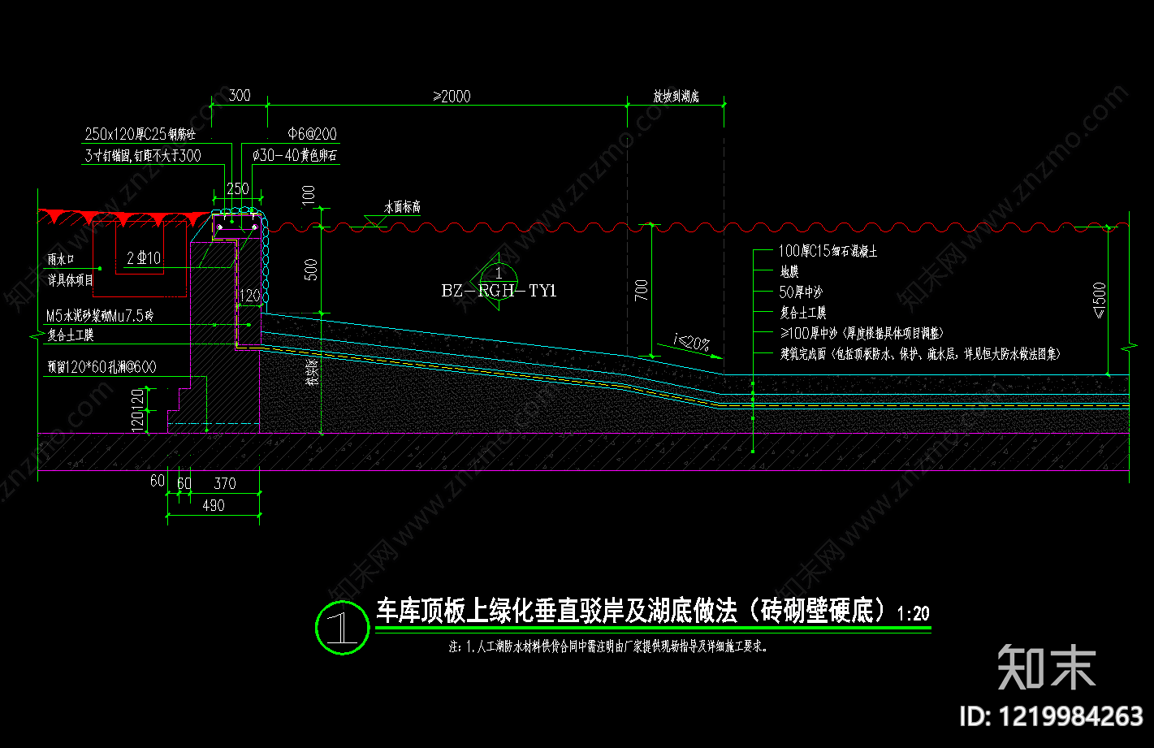Click the 预留120*60孔洞@600 annotation

click(102, 367)
